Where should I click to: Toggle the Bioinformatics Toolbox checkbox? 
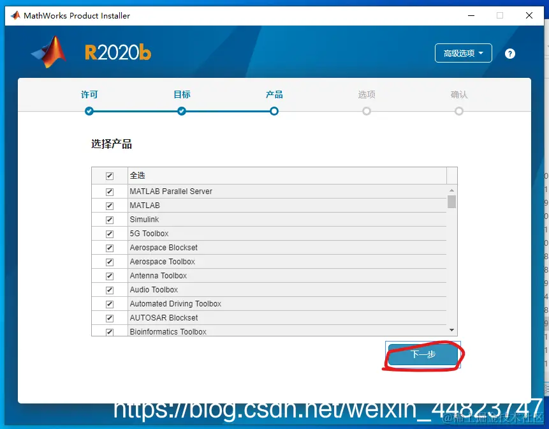(x=110, y=331)
